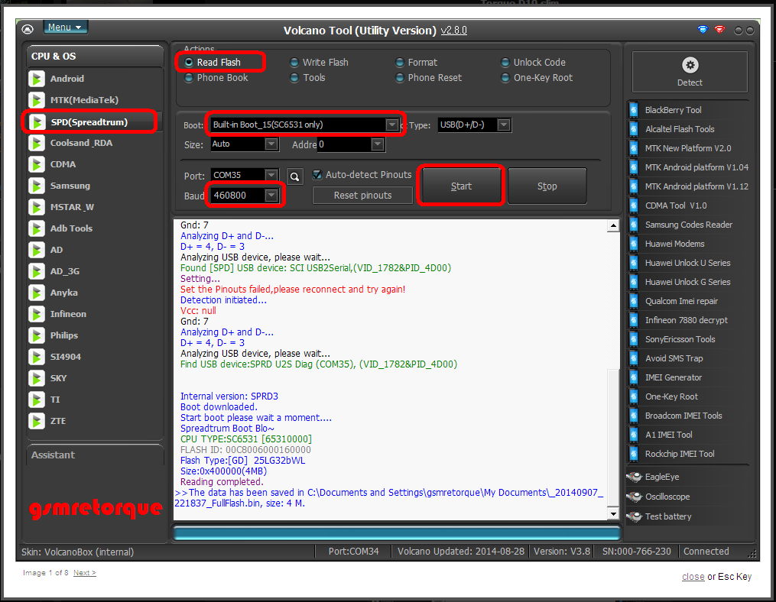Select the Write Flash radio option
This screenshot has width=776, height=602.
click(x=295, y=63)
